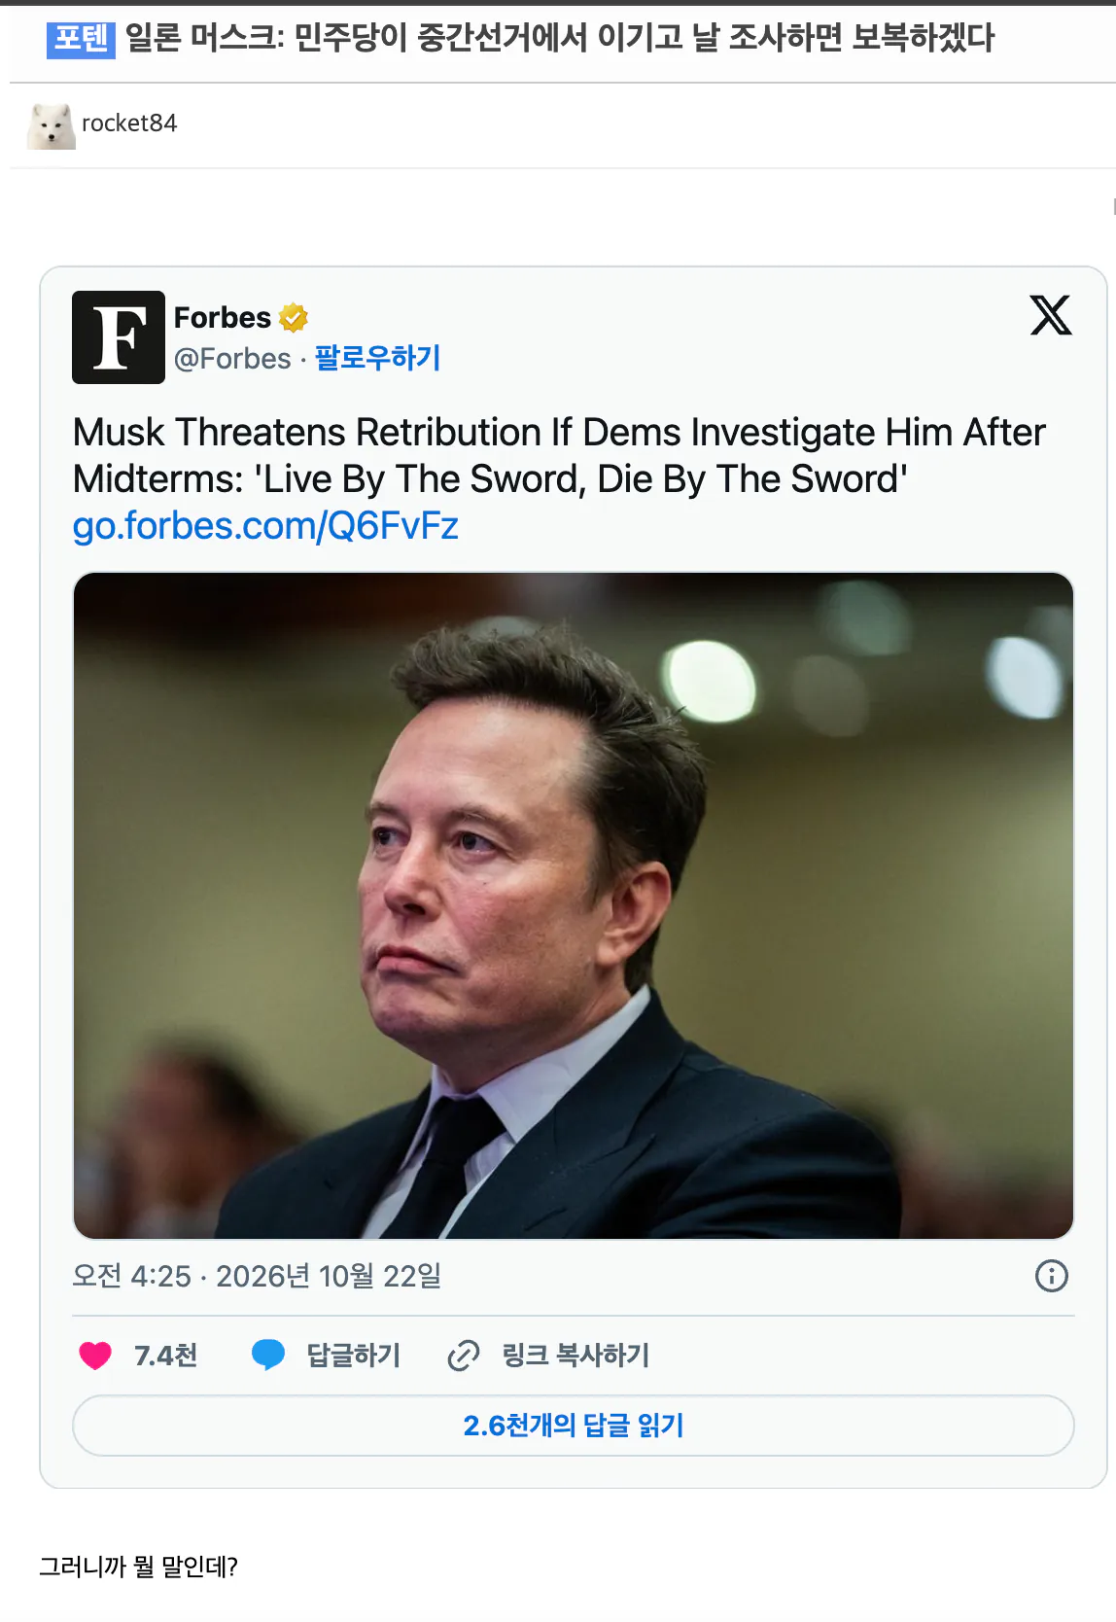Open the Elon Musk photo in the tweet

point(574,905)
